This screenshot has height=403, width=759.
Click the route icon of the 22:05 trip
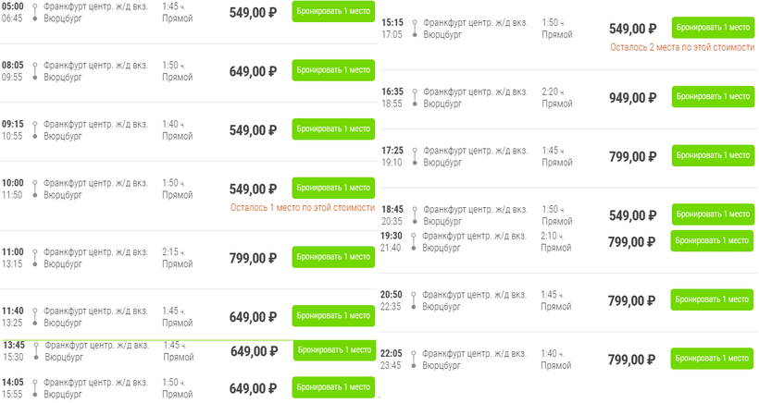[x=414, y=359]
